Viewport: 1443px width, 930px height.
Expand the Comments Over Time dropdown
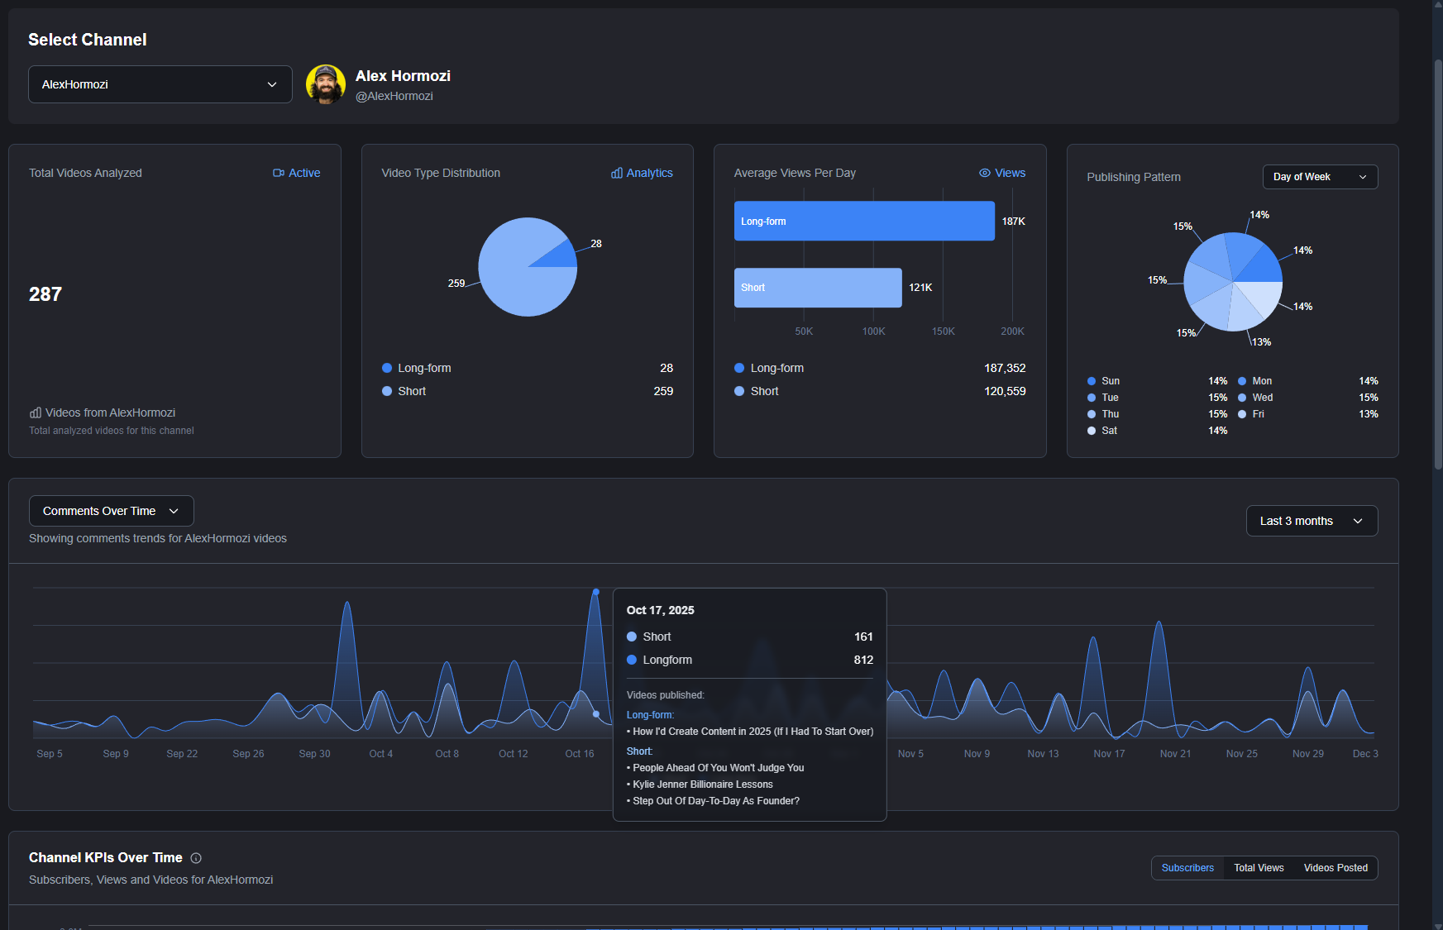pos(111,511)
